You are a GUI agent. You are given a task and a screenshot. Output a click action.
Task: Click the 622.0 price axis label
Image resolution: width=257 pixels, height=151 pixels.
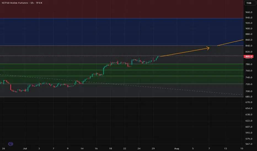point(249,121)
